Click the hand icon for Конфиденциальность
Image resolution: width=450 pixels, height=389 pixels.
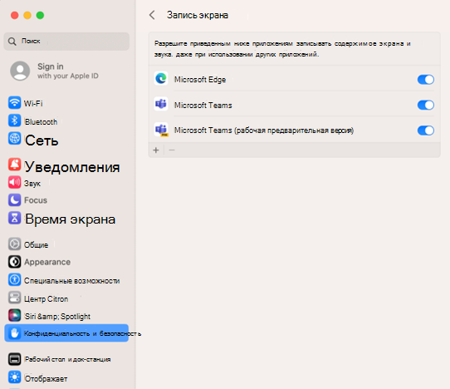[14, 333]
